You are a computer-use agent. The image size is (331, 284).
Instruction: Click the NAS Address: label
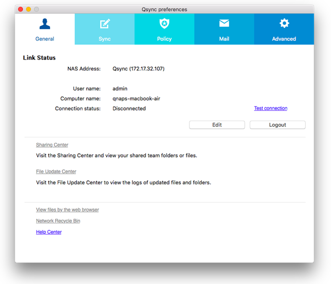click(84, 68)
